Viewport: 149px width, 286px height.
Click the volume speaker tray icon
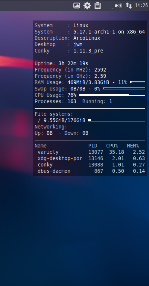coord(118,6)
